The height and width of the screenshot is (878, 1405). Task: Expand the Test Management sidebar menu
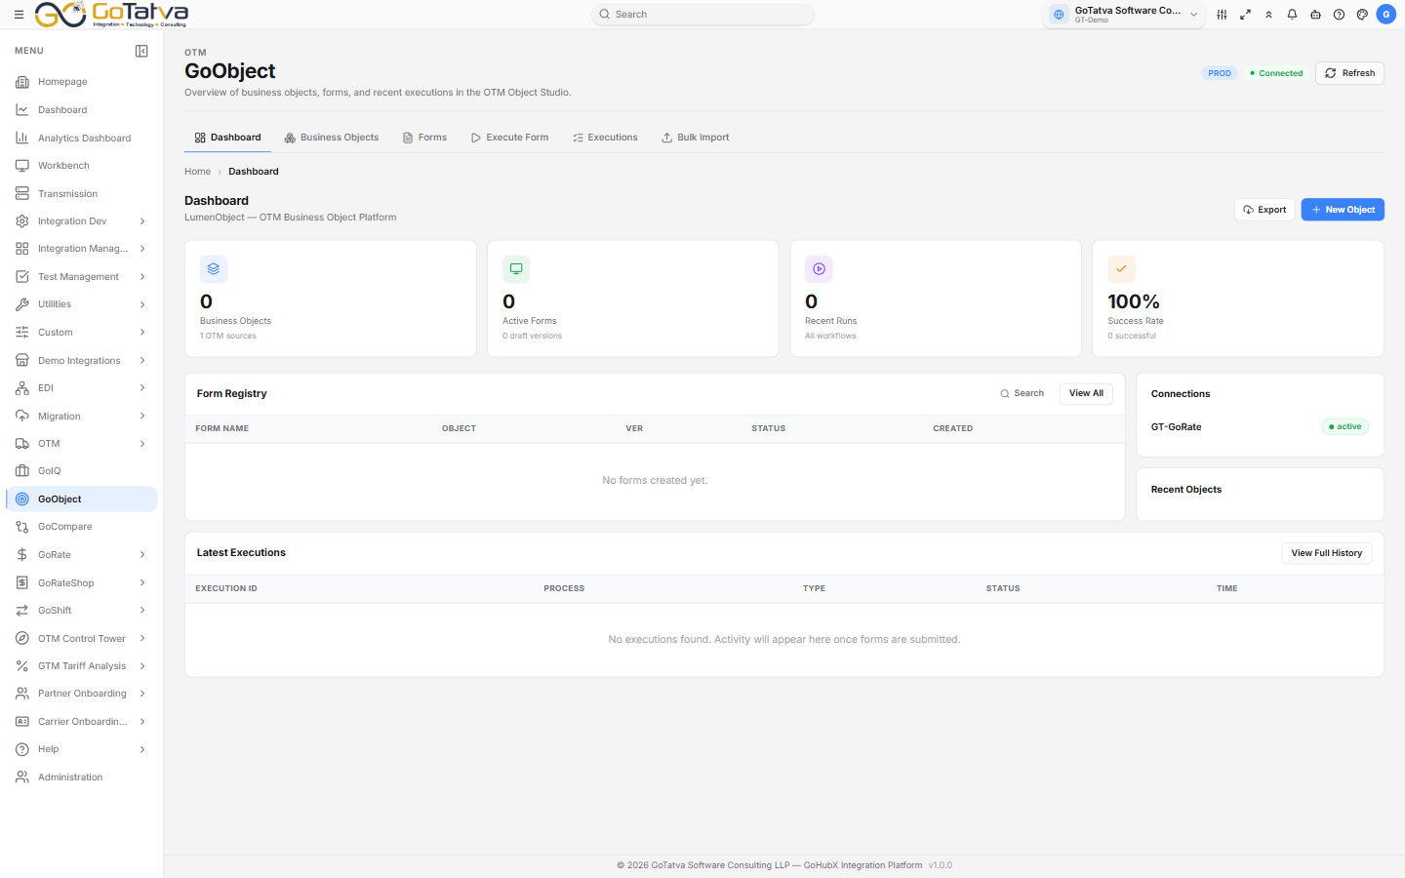(x=81, y=277)
